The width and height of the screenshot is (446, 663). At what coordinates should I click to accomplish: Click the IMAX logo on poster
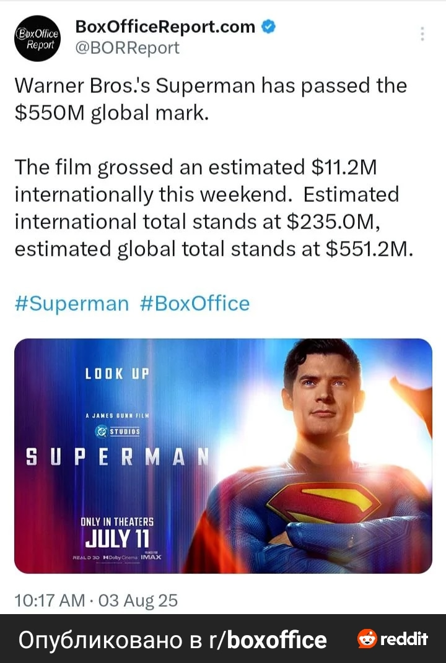pos(151,557)
